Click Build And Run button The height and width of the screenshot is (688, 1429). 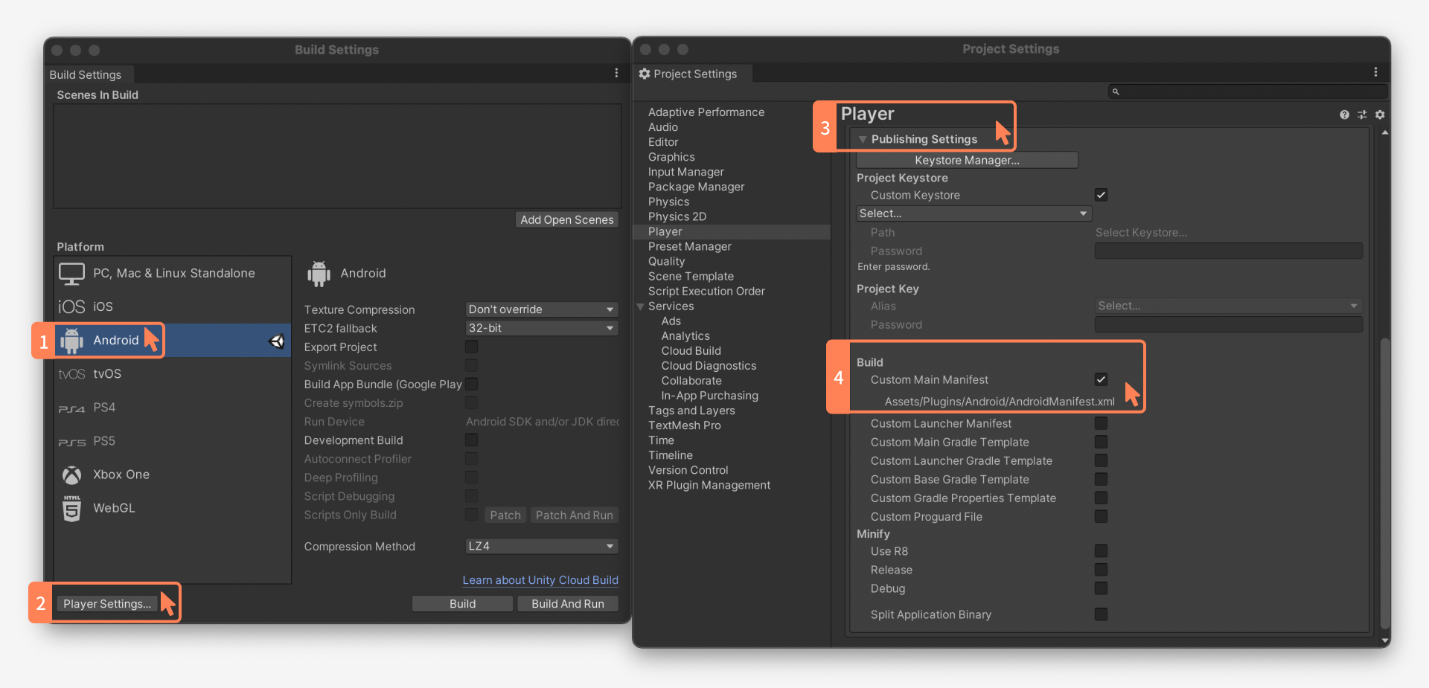pyautogui.click(x=568, y=604)
